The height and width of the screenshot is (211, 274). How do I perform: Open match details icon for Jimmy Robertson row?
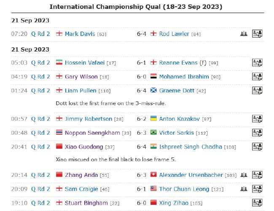click(x=257, y=119)
